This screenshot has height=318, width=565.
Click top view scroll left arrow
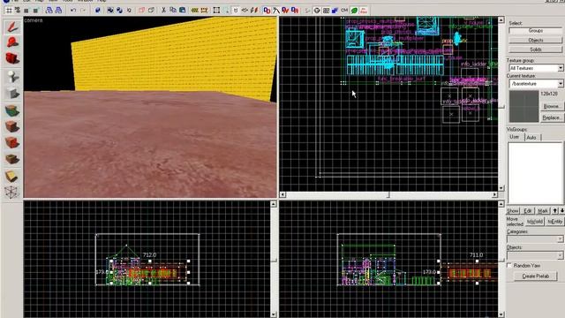282,194
